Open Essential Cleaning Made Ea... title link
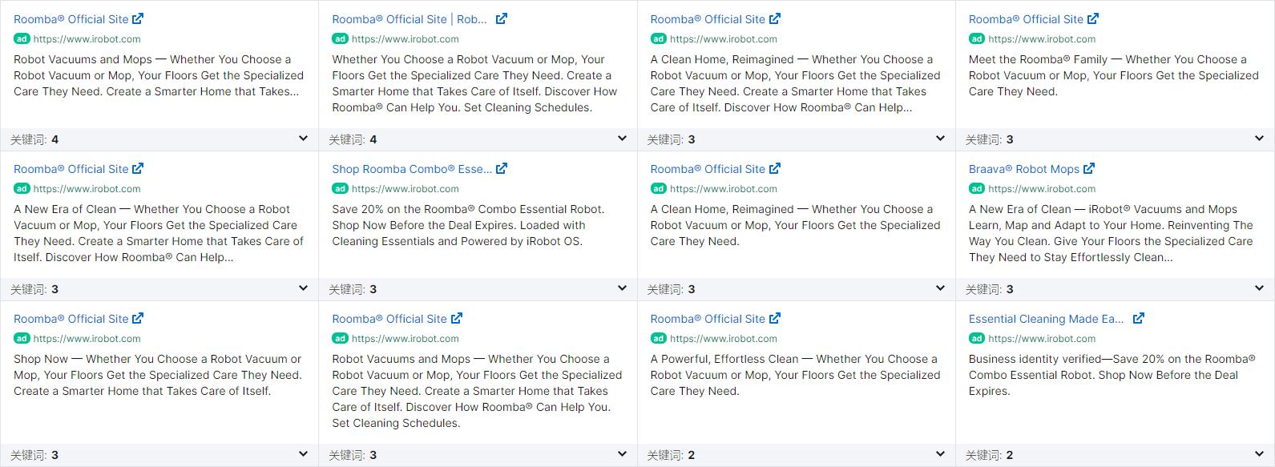The height and width of the screenshot is (467, 1275). click(x=1046, y=319)
